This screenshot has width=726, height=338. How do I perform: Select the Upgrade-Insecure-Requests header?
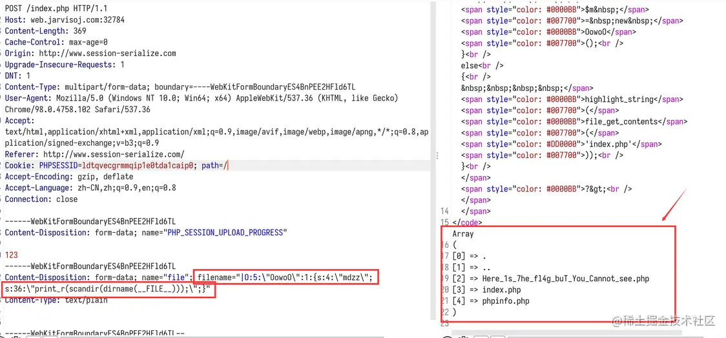click(x=65, y=65)
